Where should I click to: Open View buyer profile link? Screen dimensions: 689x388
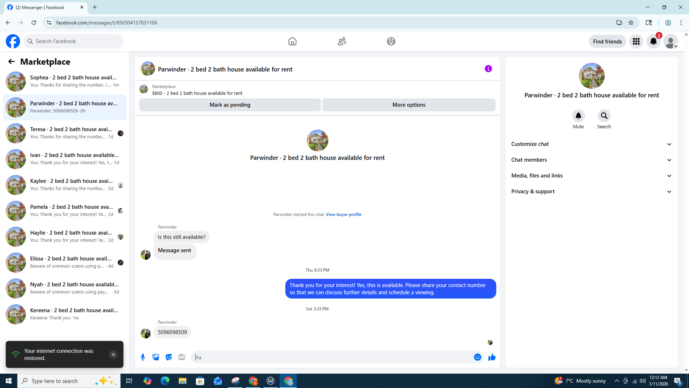(343, 214)
